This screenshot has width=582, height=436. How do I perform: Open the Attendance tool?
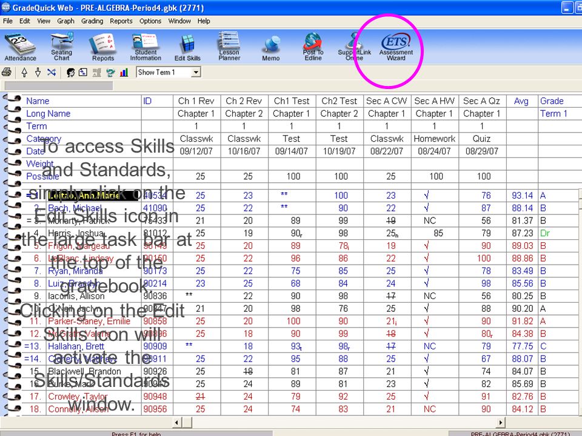(20, 47)
